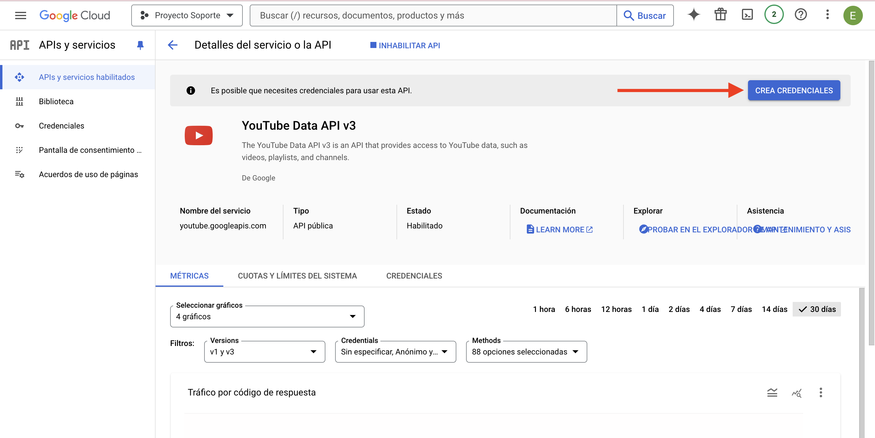Open the LEARN MORE documentation link
Image resolution: width=875 pixels, height=438 pixels.
click(559, 230)
